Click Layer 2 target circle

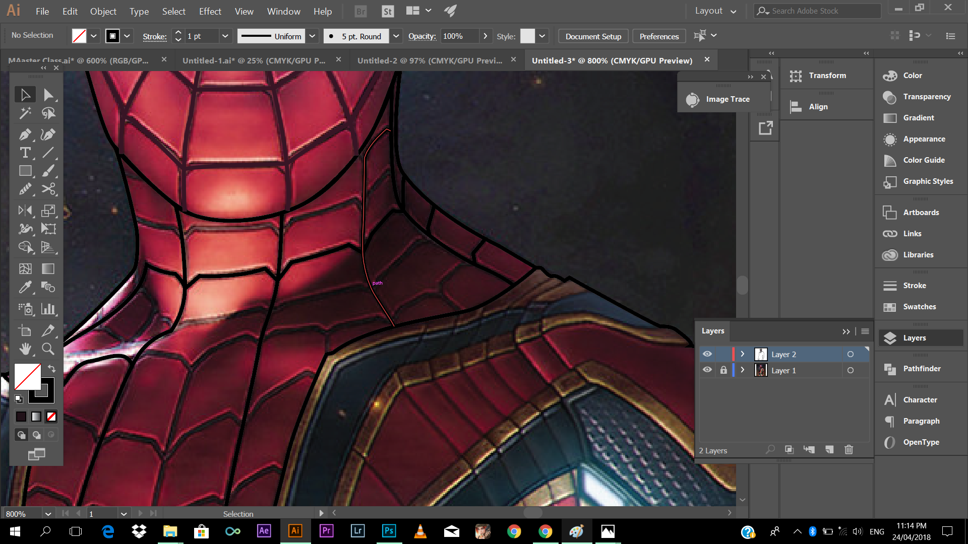click(851, 354)
